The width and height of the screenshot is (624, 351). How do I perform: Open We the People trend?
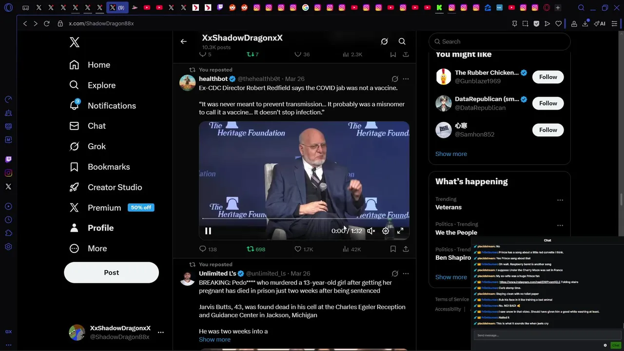pos(456,233)
